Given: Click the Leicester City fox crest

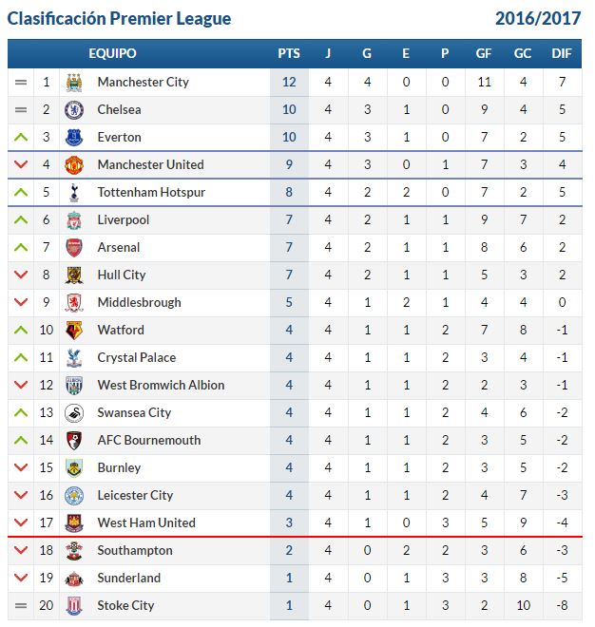Looking at the screenshot, I should (x=74, y=496).
